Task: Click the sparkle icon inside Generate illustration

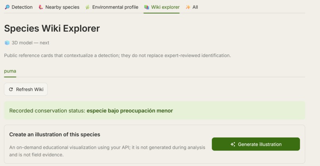Action: click(x=233, y=145)
